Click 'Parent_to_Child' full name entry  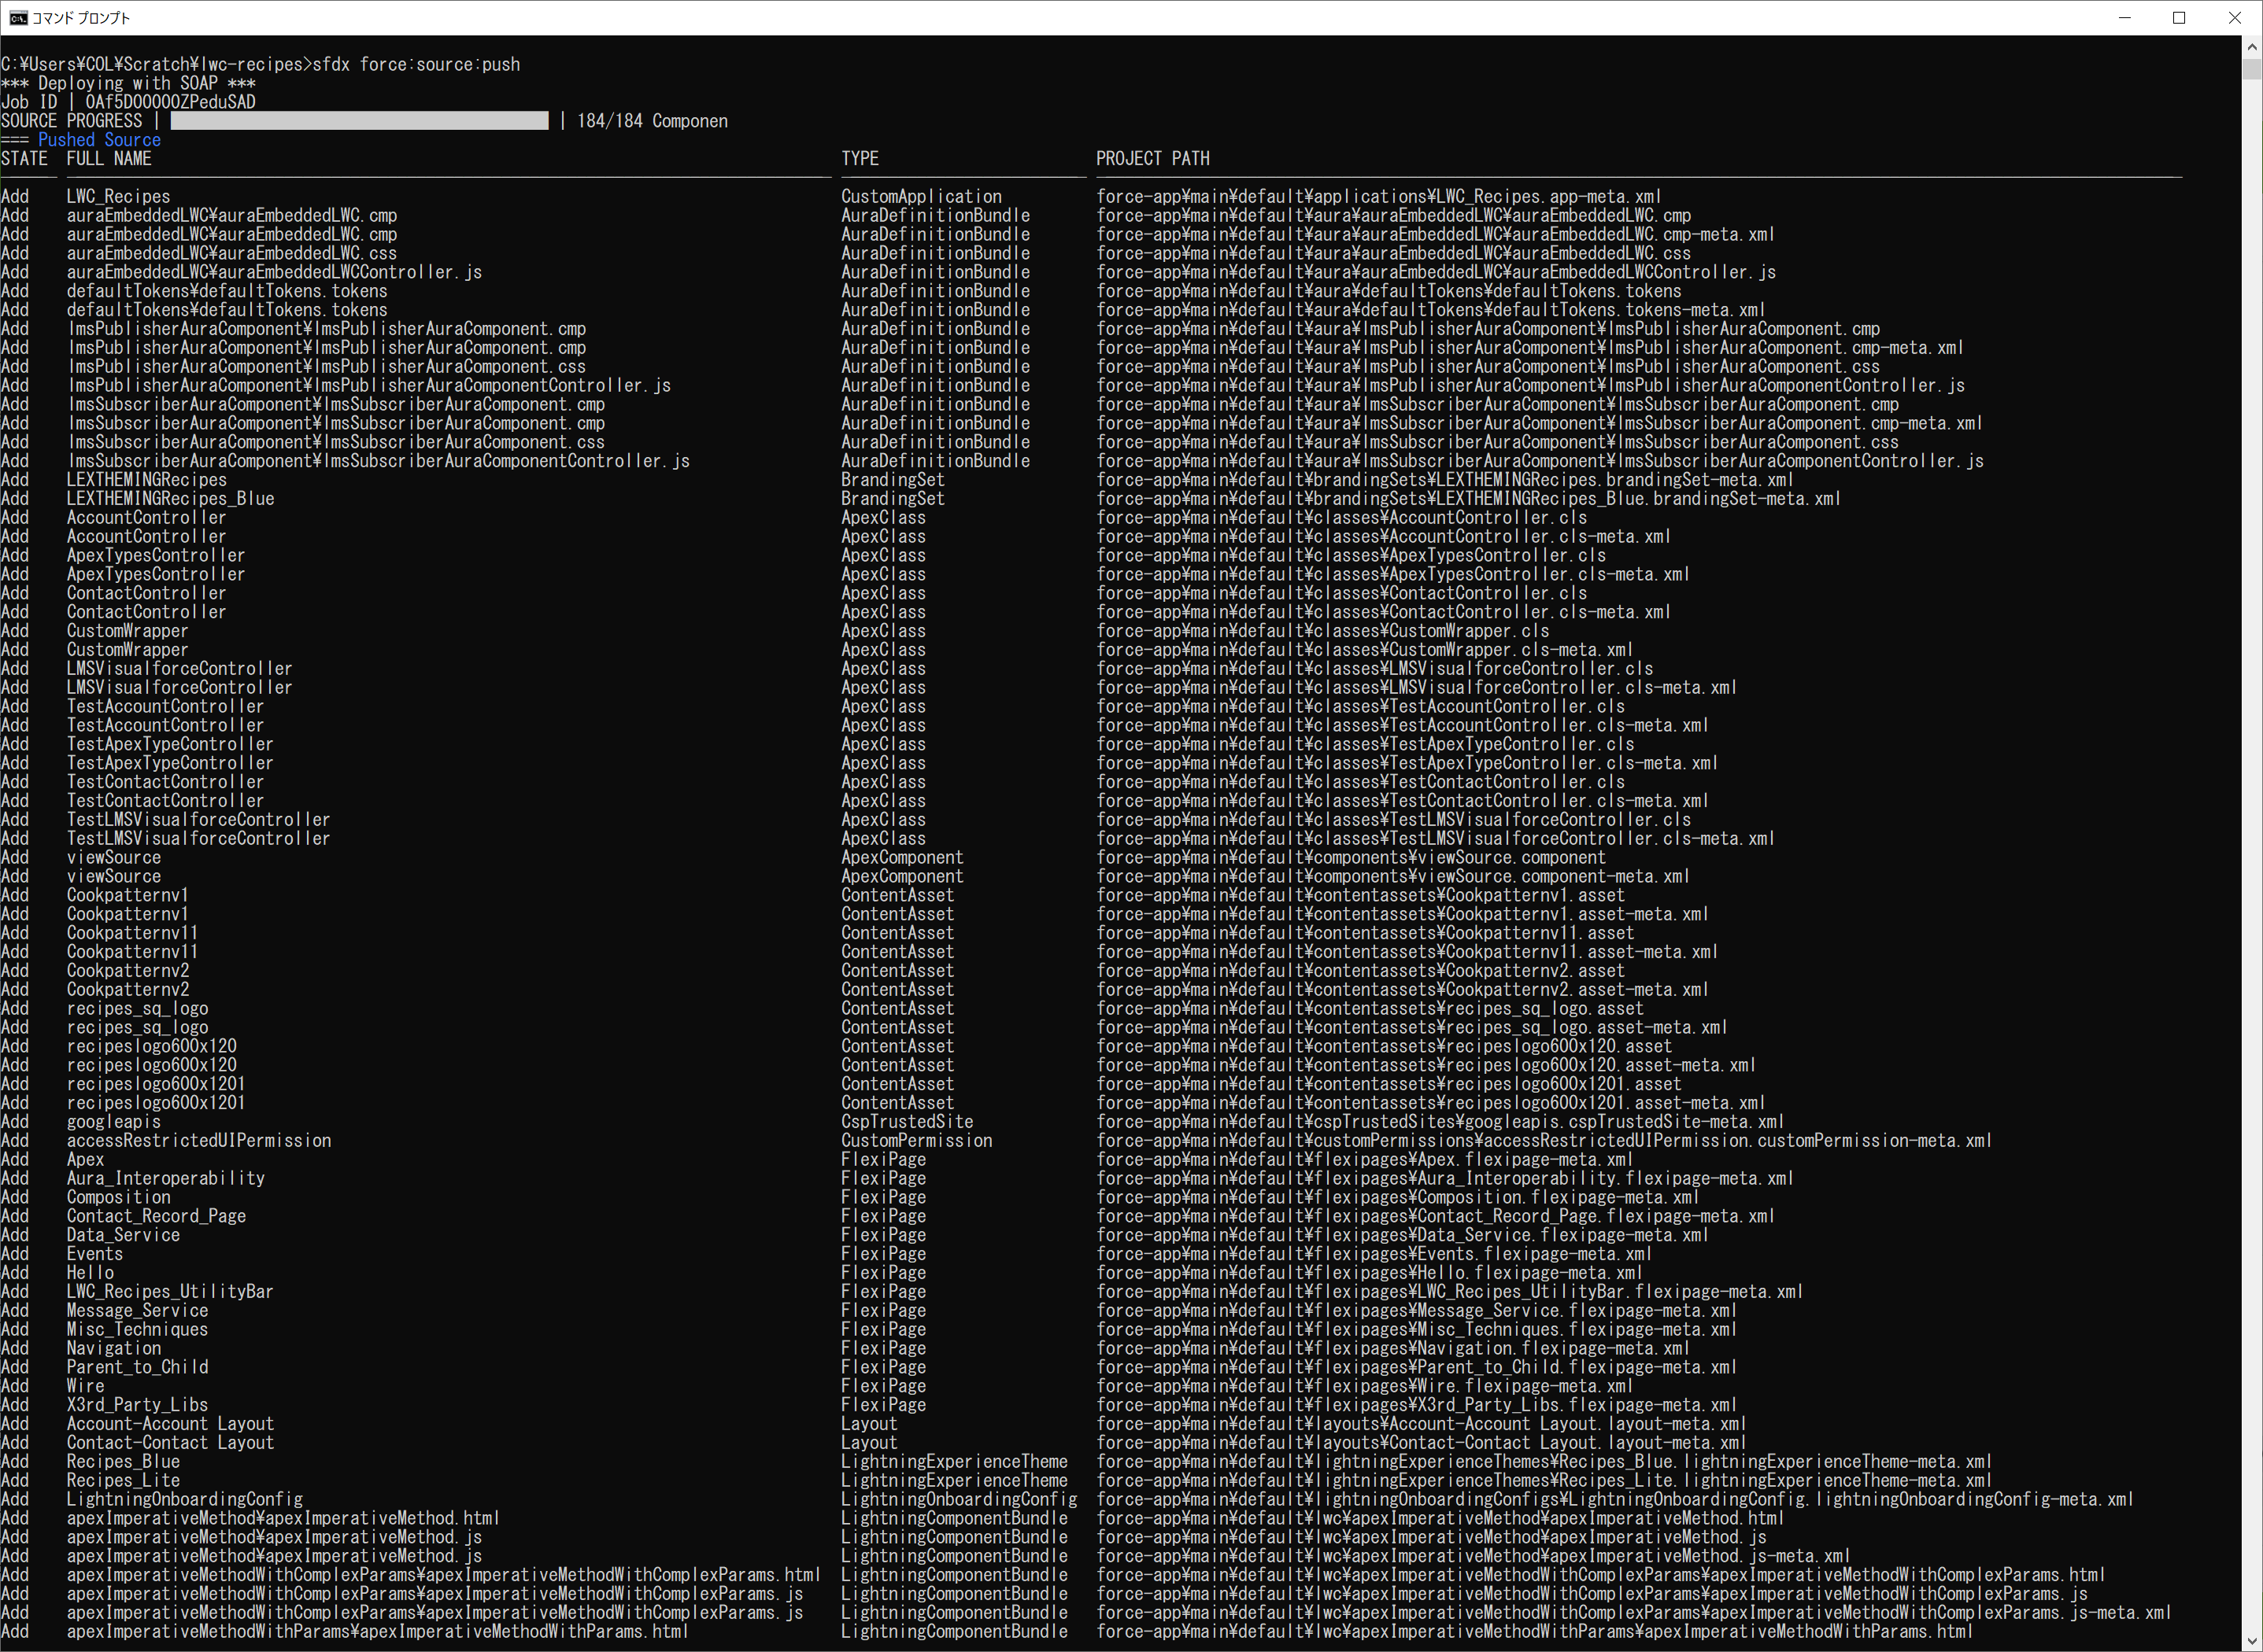tap(137, 1368)
